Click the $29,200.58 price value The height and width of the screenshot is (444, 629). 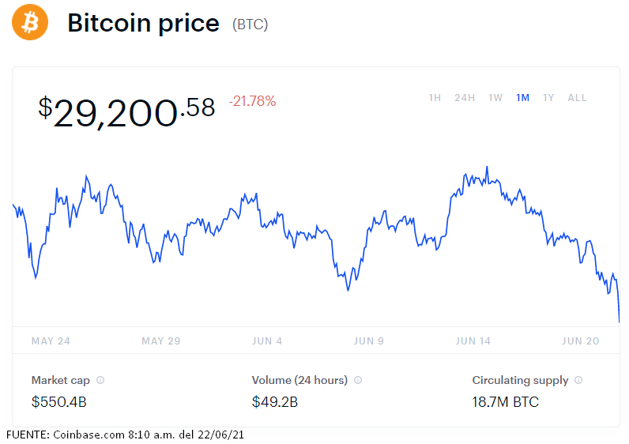pos(126,111)
